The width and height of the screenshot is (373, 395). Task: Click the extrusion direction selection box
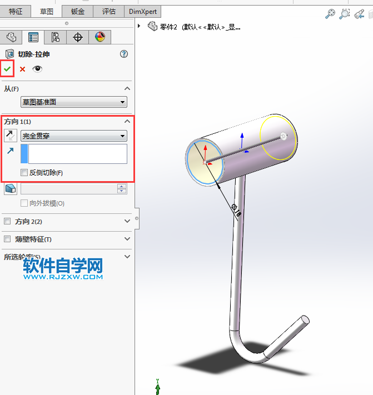point(74,154)
